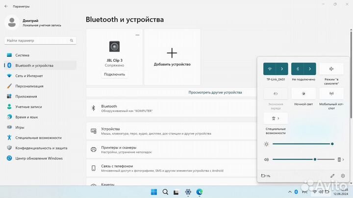This screenshot has width=353, height=198.
Task: Mute sound using the speaker icon beside the volume slider
Action: click(266, 159)
